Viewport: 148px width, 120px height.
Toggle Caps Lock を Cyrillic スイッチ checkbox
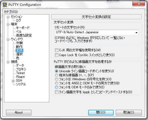[x=57, y=55]
